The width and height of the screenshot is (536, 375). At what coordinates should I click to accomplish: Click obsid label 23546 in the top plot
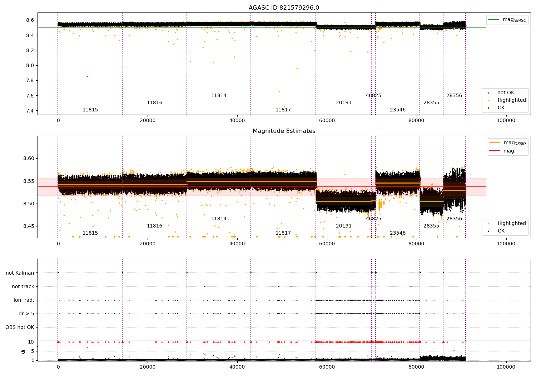[398, 110]
